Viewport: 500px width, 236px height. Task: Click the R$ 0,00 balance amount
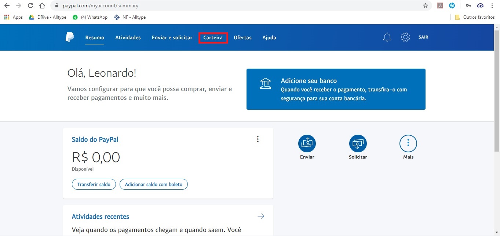pyautogui.click(x=96, y=157)
